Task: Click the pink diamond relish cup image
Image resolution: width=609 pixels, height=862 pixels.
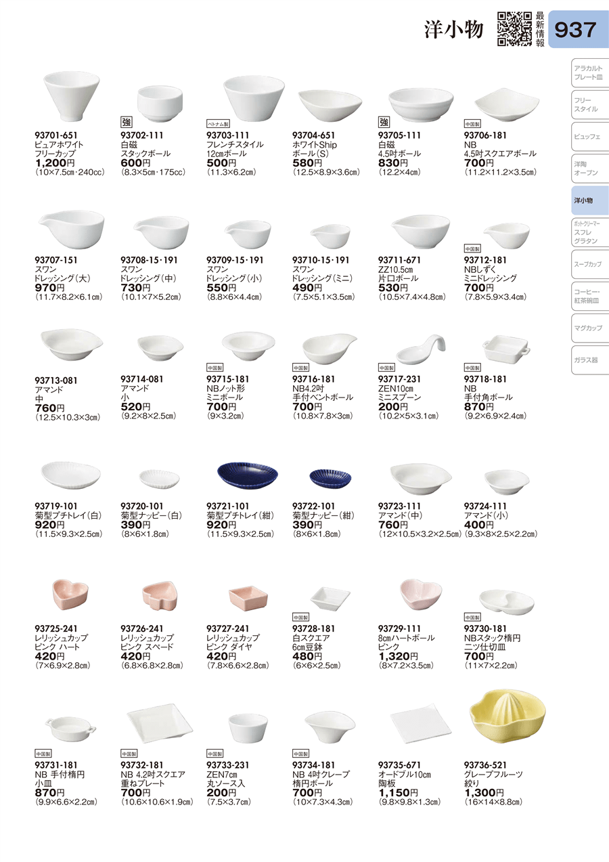Action: 248,597
